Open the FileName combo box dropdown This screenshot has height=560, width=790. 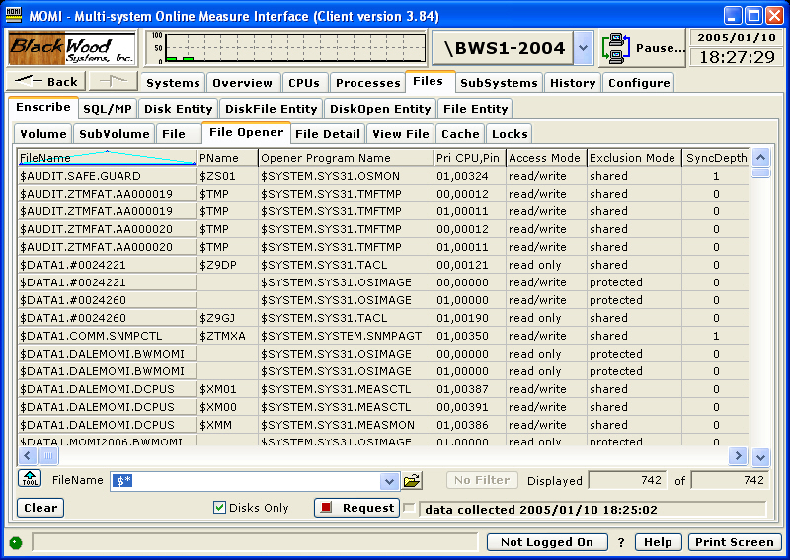[x=388, y=481]
